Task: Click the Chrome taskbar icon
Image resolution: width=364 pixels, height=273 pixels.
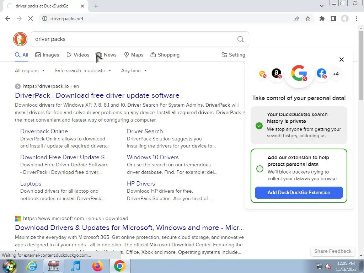Action: tap(119, 266)
